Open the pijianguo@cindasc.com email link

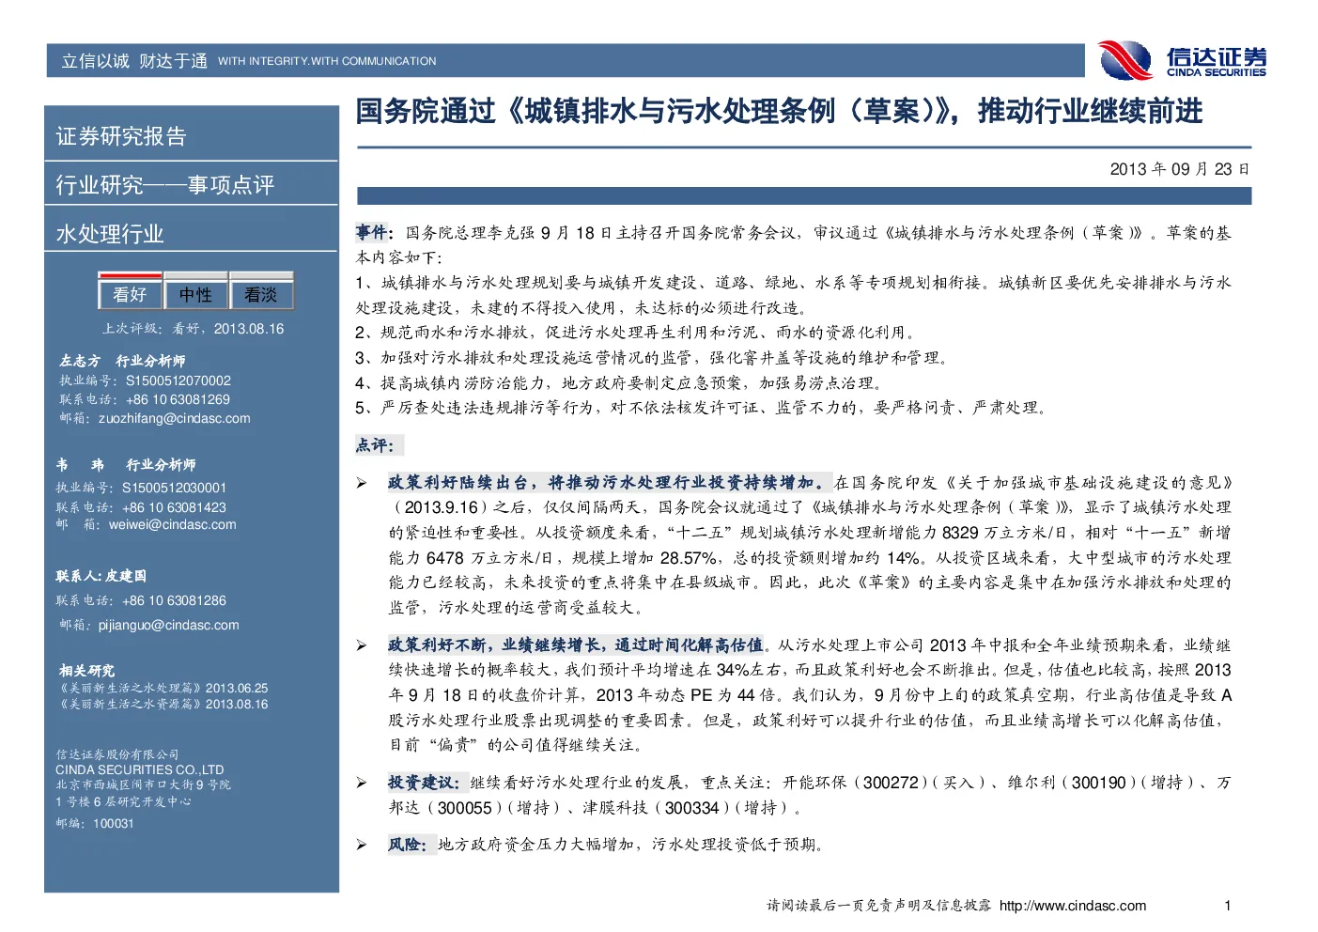[169, 625]
